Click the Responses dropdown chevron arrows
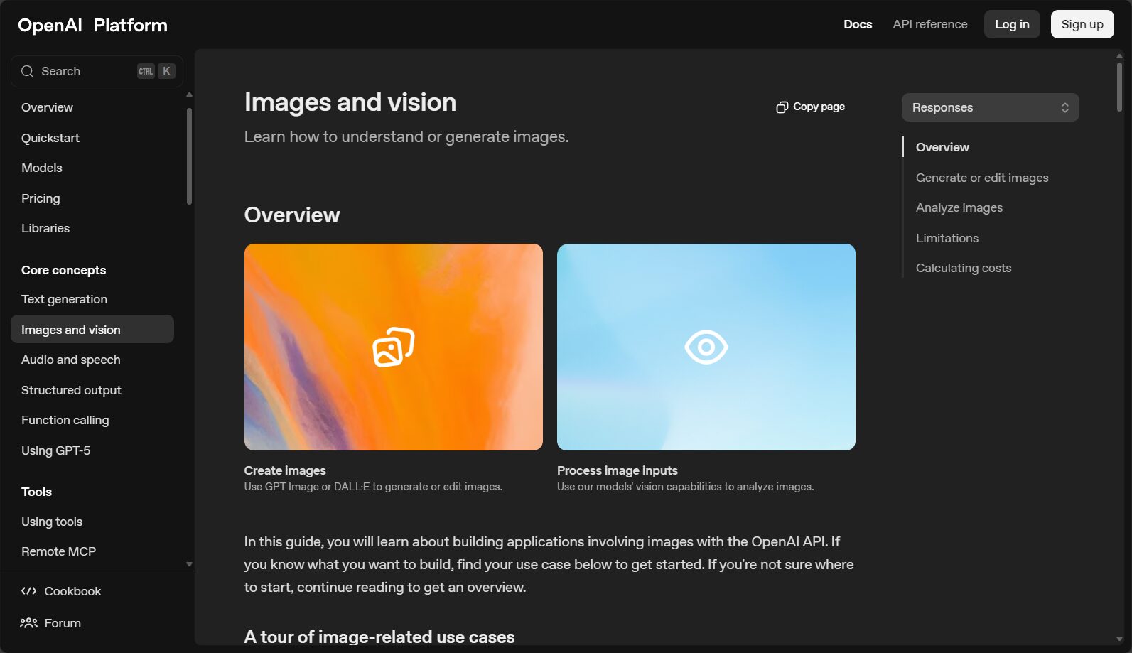 point(1064,107)
